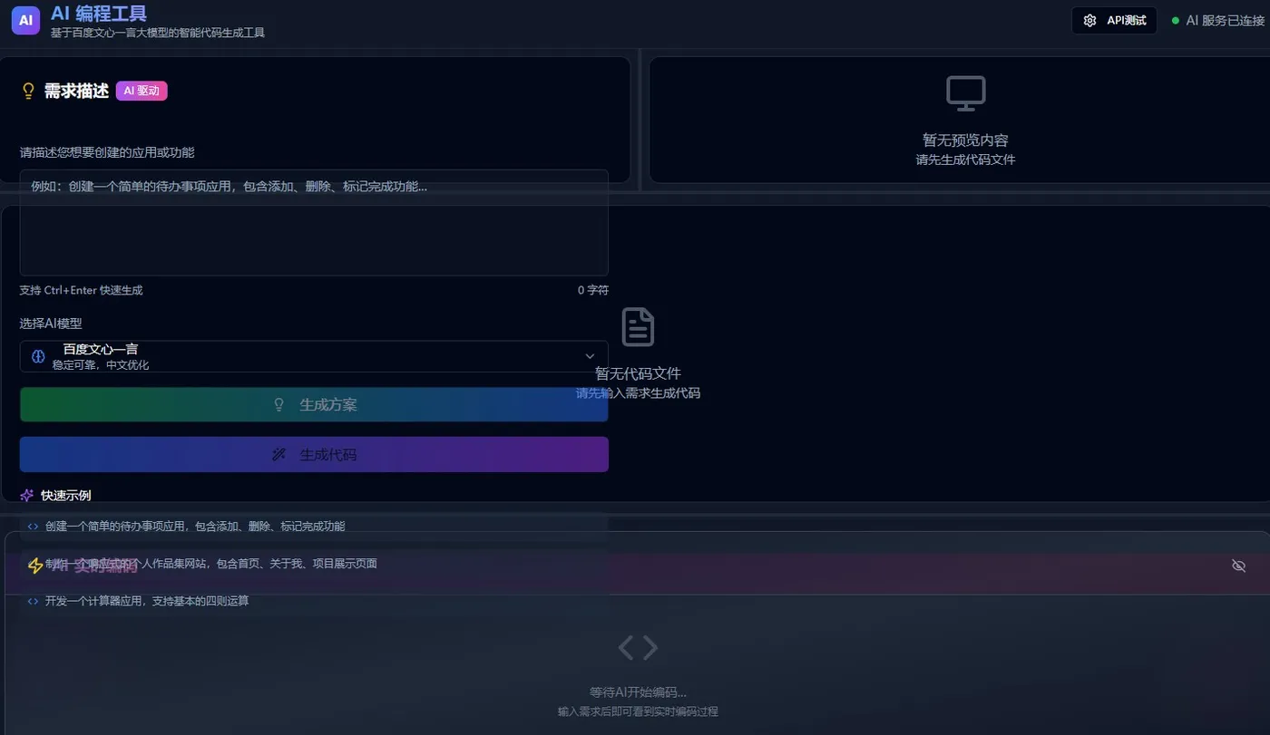Click the code brackets icon above 等待AI开始编码
This screenshot has height=735, width=1270.
pyautogui.click(x=638, y=647)
